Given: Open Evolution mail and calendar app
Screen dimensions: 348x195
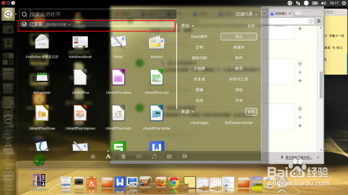Looking at the screenshot, I should click(42, 46).
